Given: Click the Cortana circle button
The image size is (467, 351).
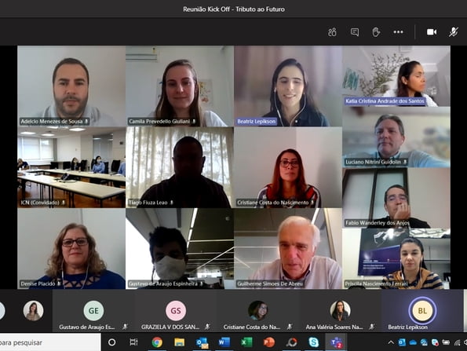Looking at the screenshot, I should (x=111, y=342).
